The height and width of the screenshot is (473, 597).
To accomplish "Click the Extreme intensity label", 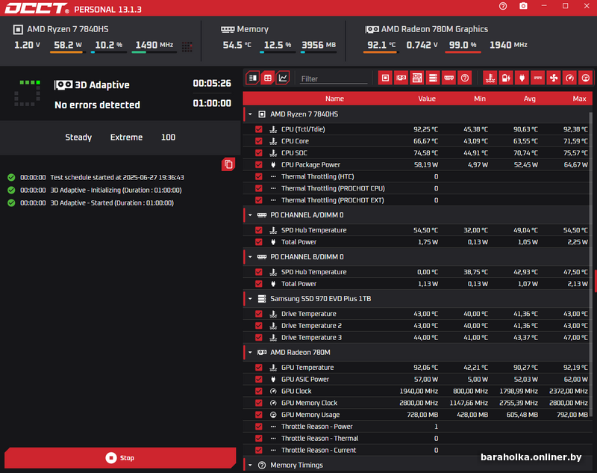I will (126, 137).
